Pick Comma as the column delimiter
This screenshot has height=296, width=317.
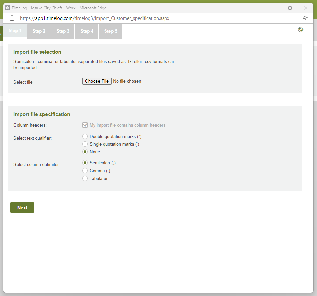[85, 171]
